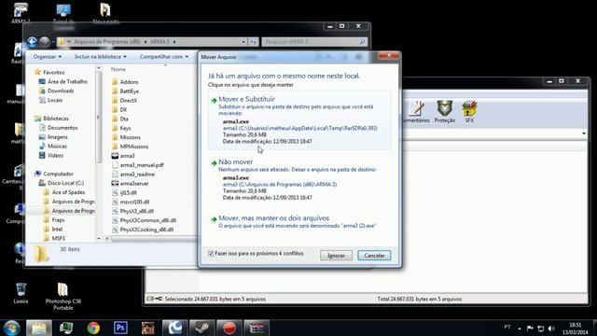The image size is (597, 336).
Task: Open Photoshop from taskbar
Action: (x=120, y=328)
